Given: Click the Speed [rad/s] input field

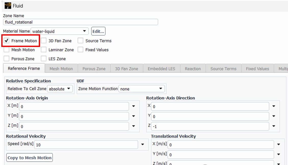Looking at the screenshot, I should click(x=86, y=145).
